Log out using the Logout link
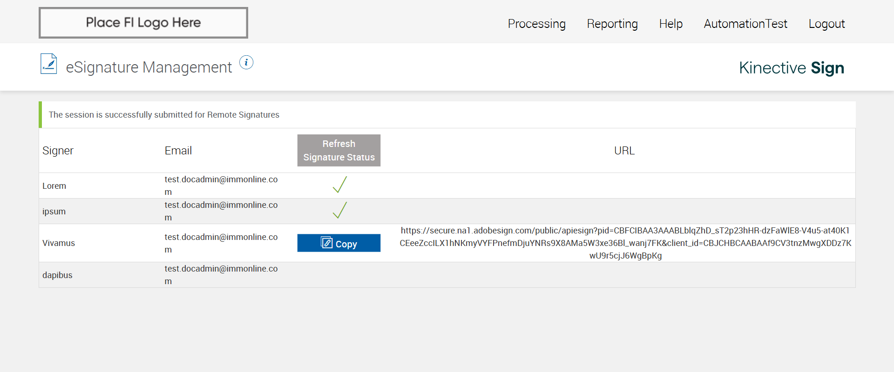Screen dimensions: 894x372 (826, 24)
